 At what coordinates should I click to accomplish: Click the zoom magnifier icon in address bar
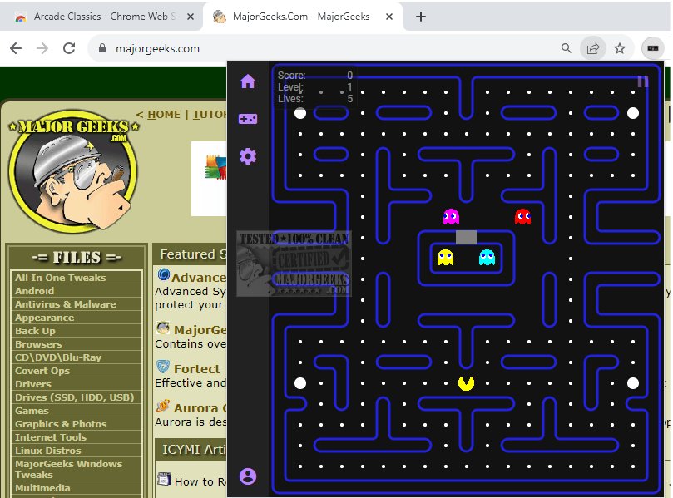(x=567, y=48)
